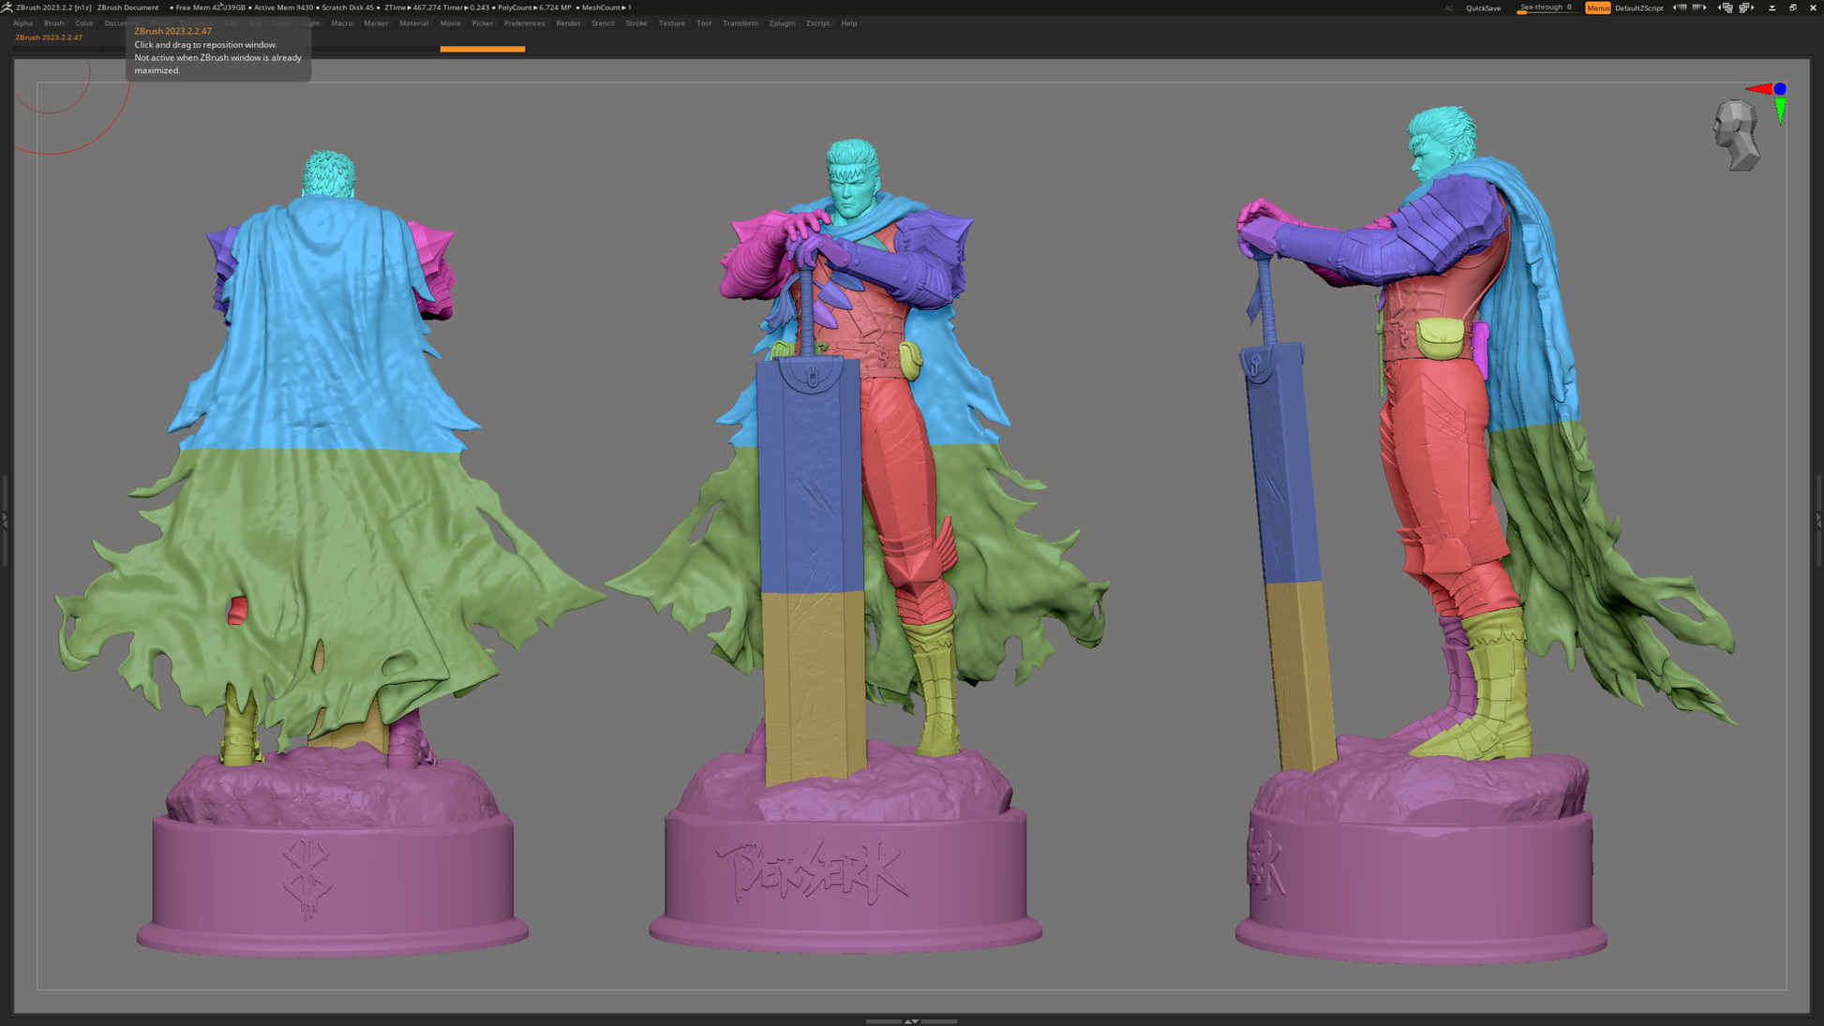Viewport: 1824px width, 1026px height.
Task: Click the green Y axis cone on CamView
Action: (x=1780, y=111)
